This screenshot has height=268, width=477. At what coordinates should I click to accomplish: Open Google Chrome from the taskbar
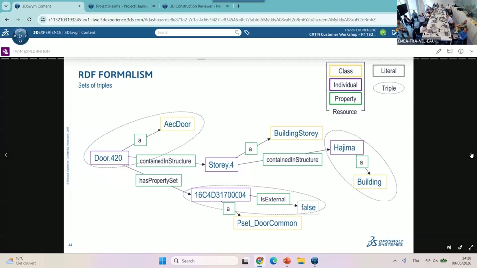coord(259,261)
